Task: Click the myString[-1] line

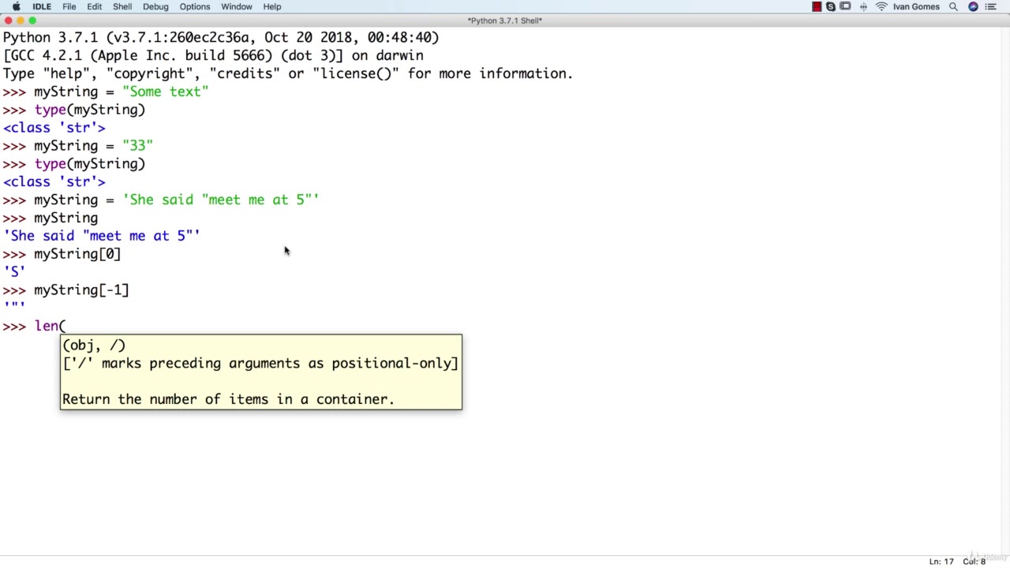Action: tap(65, 290)
